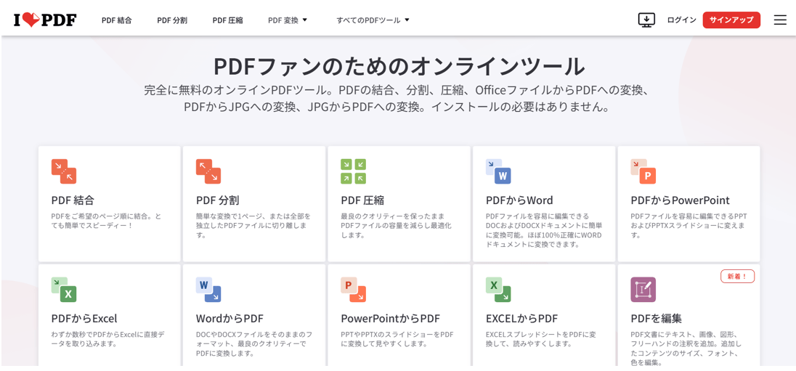Screen dimensions: 796x371
Task: Click description beginning 最良のクオリティーを保ったまま
Action: coord(396,226)
